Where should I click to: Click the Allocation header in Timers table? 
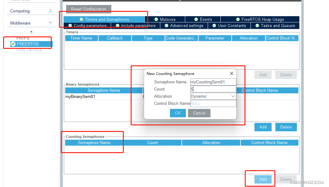pos(249,38)
